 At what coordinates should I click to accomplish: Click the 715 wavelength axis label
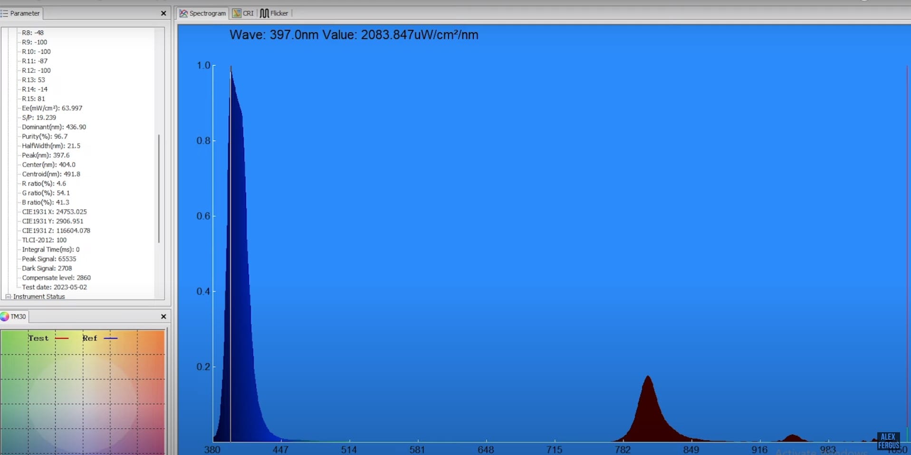[554, 449]
